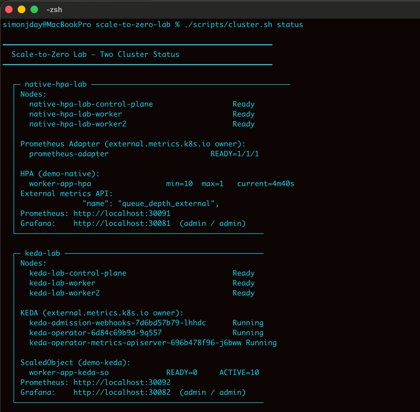The width and height of the screenshot is (420, 412).
Task: Click the External metrics API label
Action: pyautogui.click(x=67, y=194)
